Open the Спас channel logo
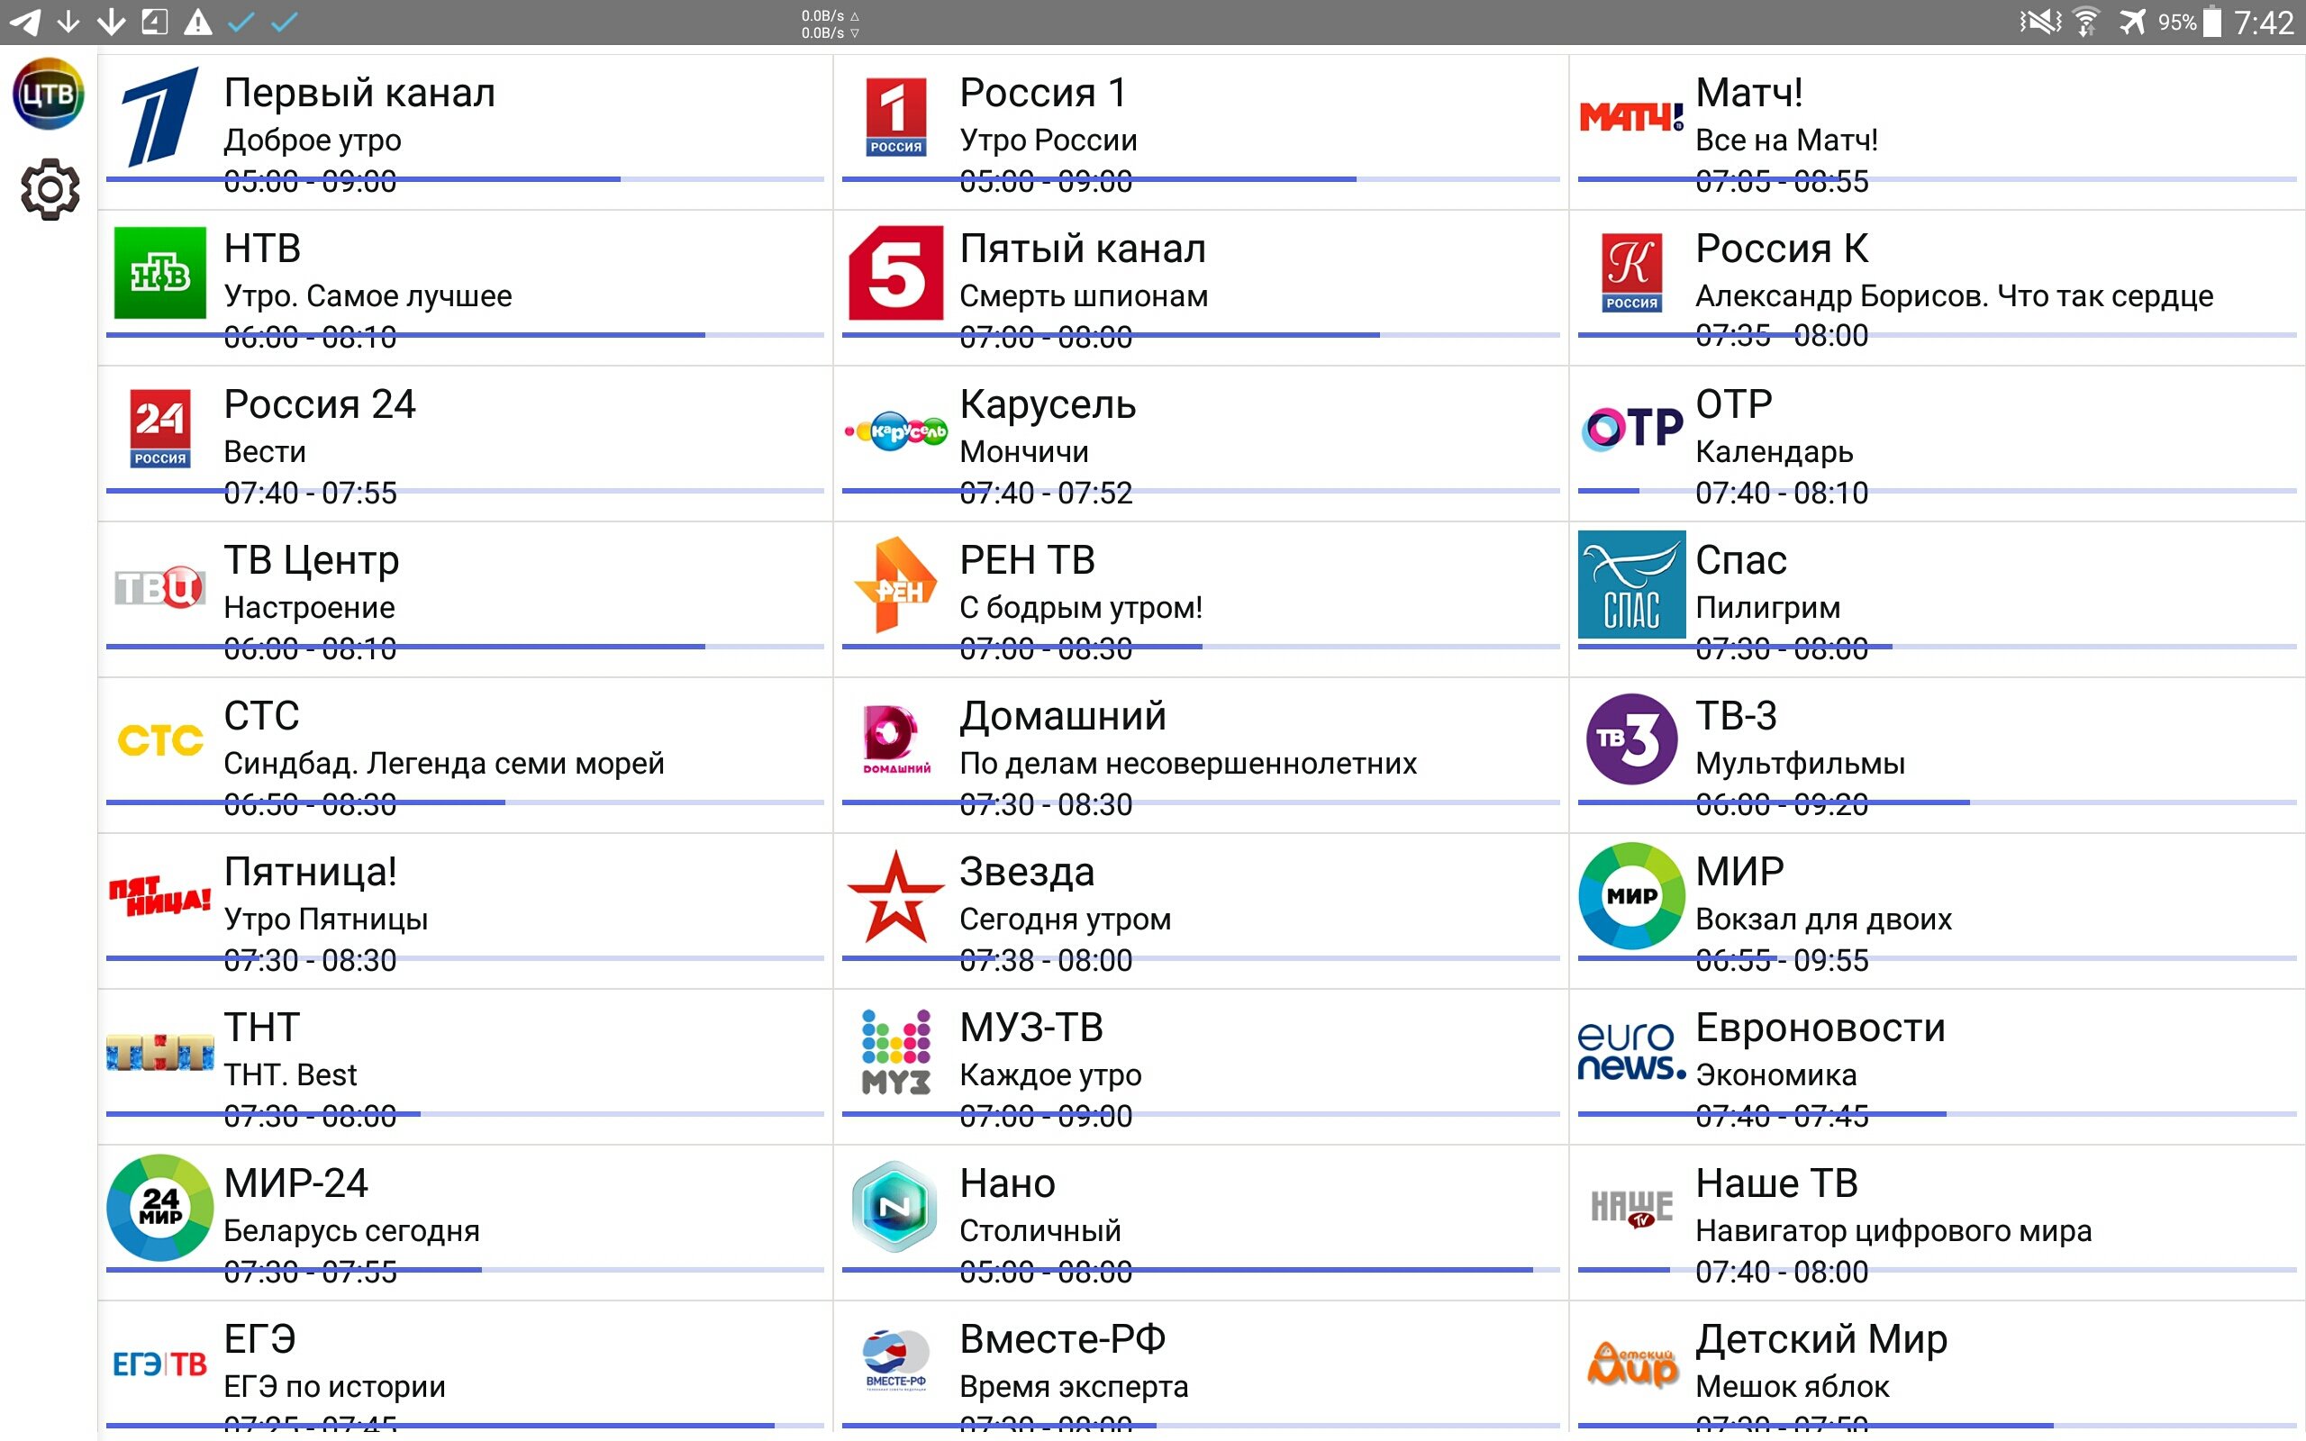 pos(1631,585)
